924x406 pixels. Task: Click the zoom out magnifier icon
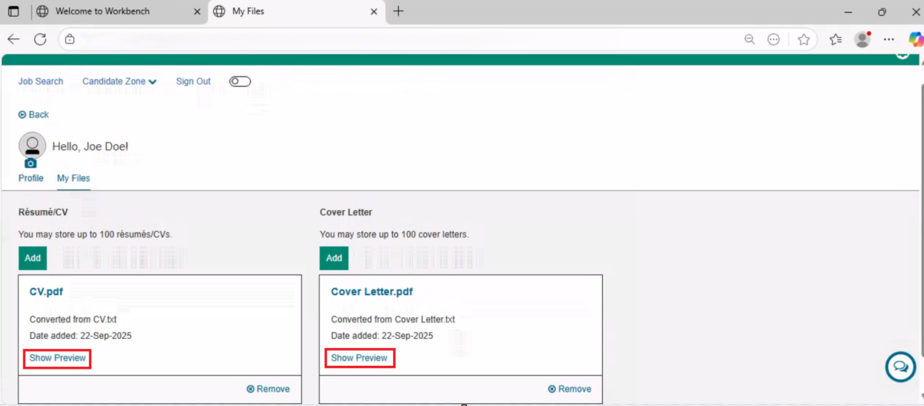point(749,40)
